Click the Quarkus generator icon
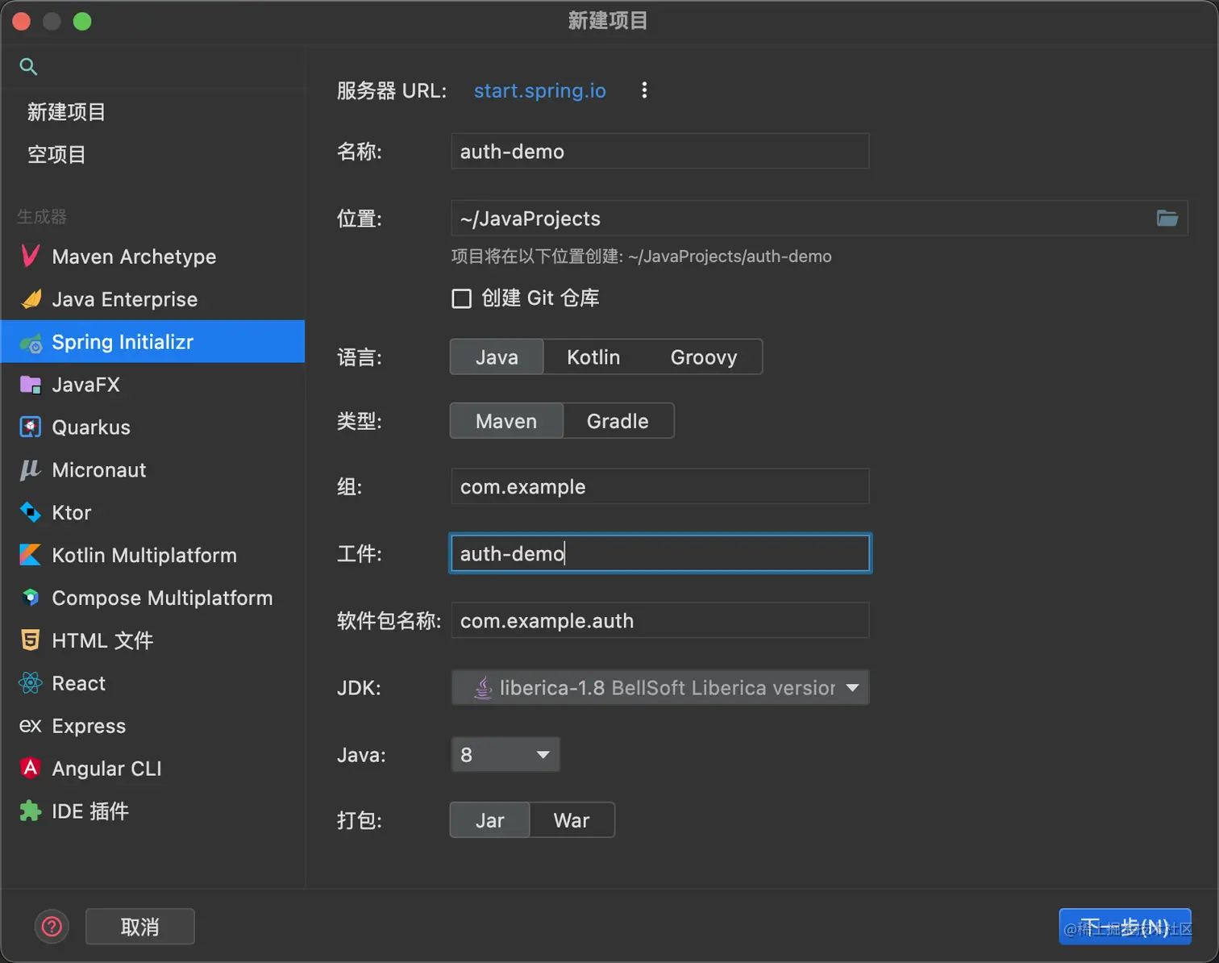Image resolution: width=1219 pixels, height=963 pixels. pyautogui.click(x=31, y=427)
